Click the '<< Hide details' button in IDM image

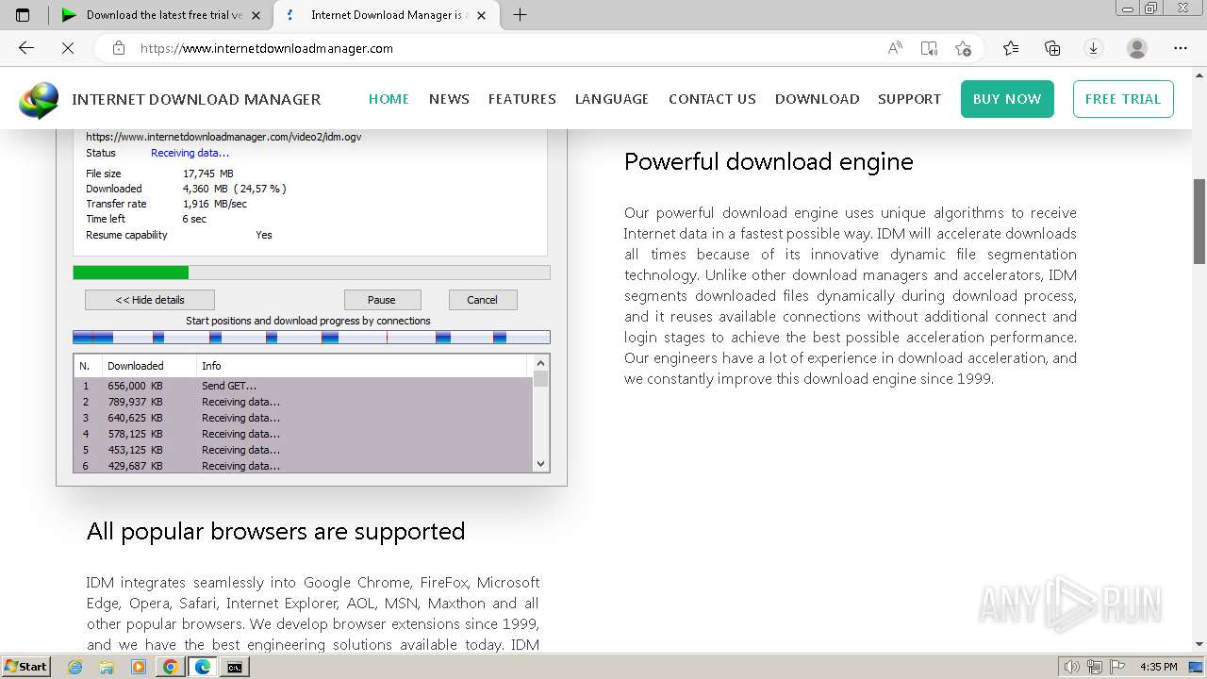pyautogui.click(x=150, y=300)
